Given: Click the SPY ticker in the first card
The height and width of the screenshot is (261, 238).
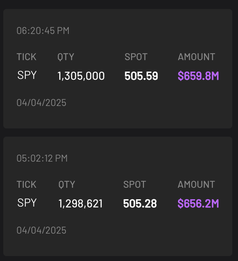Looking at the screenshot, I should coord(27,75).
